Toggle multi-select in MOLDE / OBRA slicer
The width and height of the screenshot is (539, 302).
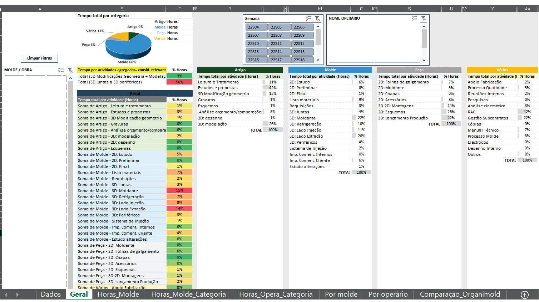(x=61, y=70)
